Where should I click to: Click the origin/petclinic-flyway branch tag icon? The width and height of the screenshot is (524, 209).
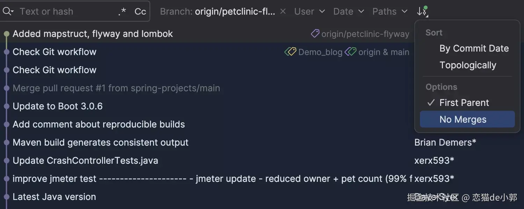tap(315, 34)
